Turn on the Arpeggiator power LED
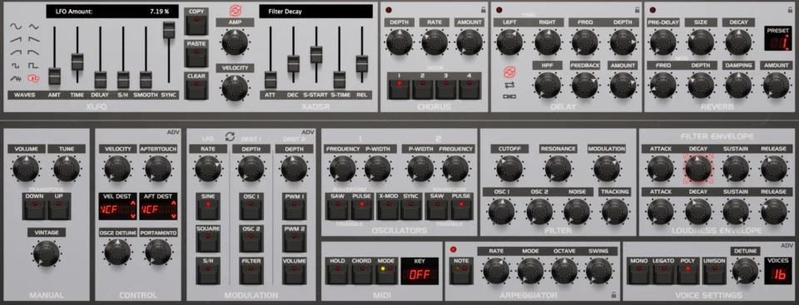The height and width of the screenshot is (305, 799). coord(452,249)
